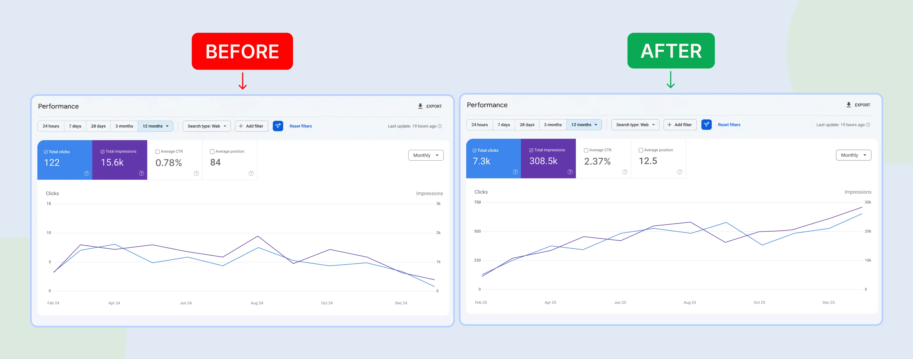Enable Average position in the Before panel
The image size is (913, 359).
[x=212, y=151]
